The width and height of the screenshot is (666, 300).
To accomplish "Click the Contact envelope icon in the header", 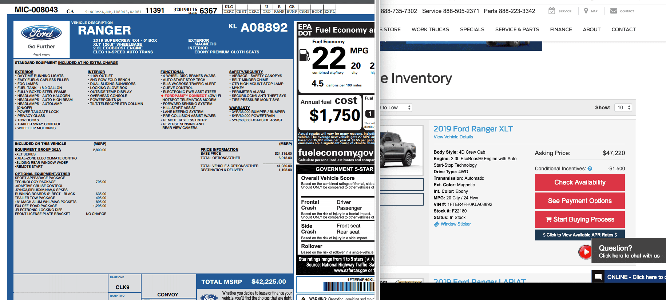I will click(614, 11).
